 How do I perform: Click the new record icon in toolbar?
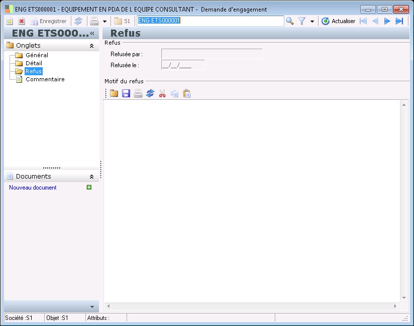[10, 21]
